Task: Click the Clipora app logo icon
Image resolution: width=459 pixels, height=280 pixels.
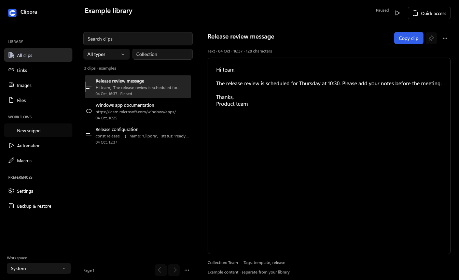Action: (12, 13)
